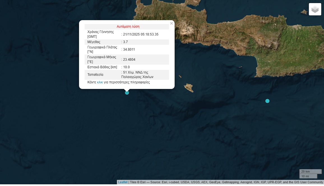324x186 pixels.
Task: Close the earthquake info popup
Action: [x=172, y=23]
